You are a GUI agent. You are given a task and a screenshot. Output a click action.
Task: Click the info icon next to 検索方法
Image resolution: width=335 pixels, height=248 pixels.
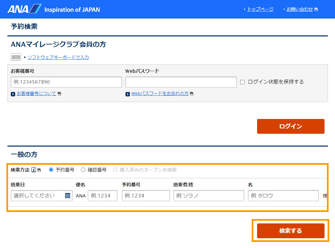[x=34, y=170]
